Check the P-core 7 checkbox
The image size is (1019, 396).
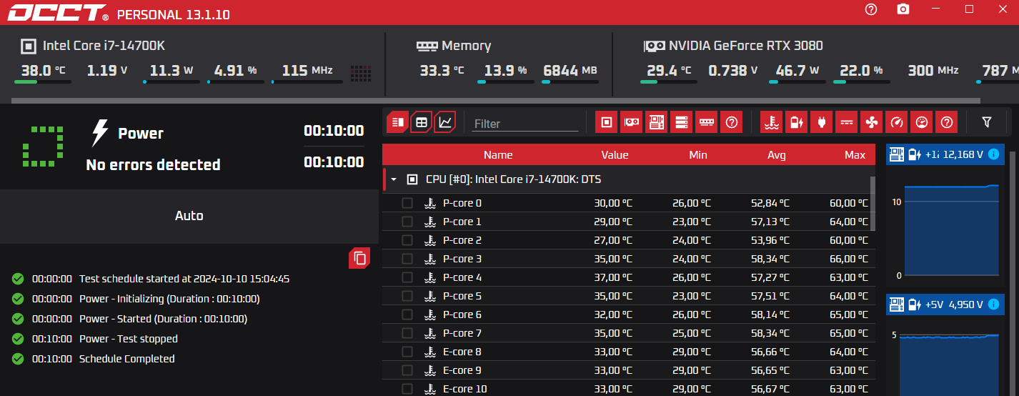[x=407, y=333]
